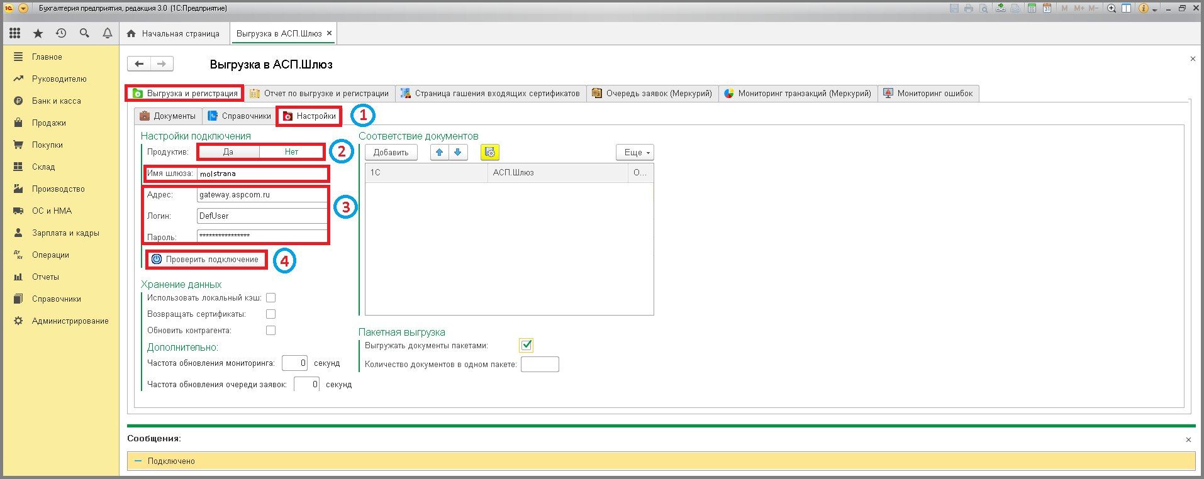This screenshot has height=479, width=1204.
Task: Expand the Еще dropdown button
Action: (635, 152)
